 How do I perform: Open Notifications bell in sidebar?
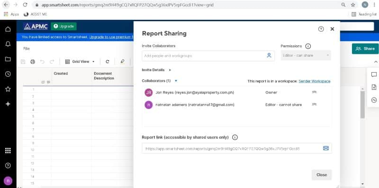pos(8,44)
